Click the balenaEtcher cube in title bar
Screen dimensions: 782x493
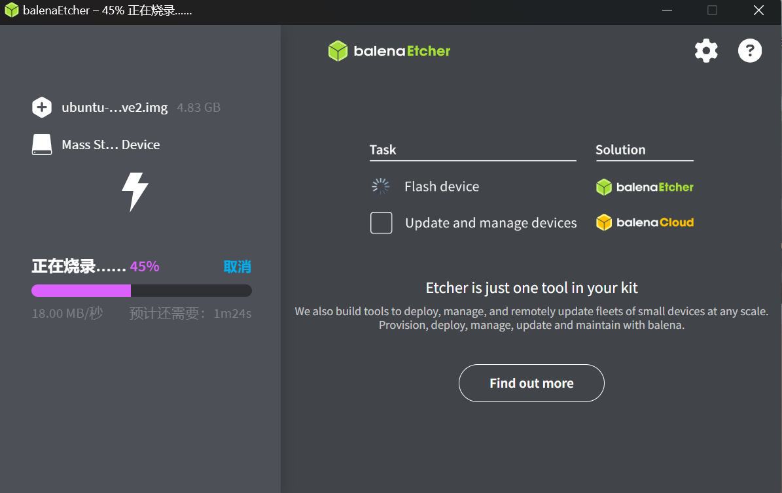[x=12, y=10]
